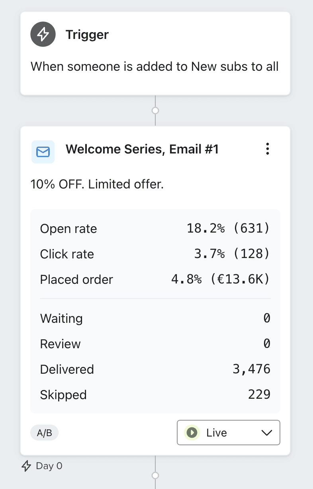Click the connector node below the Trigger card
The width and height of the screenshot is (313, 489).
click(155, 110)
